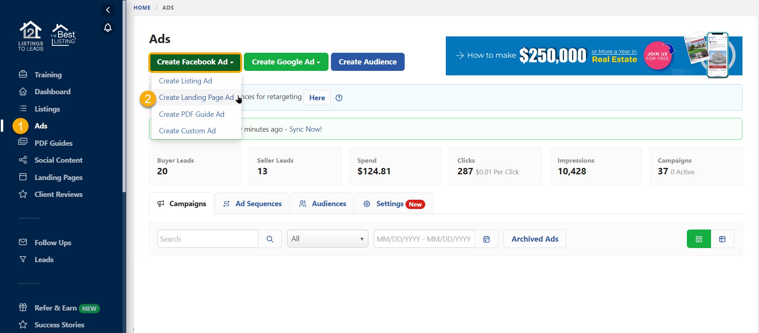Open the Ad Sequences tab
Image resolution: width=759 pixels, height=333 pixels.
252,204
